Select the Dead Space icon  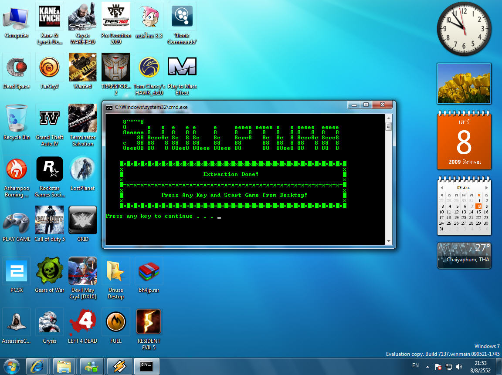tap(16, 71)
